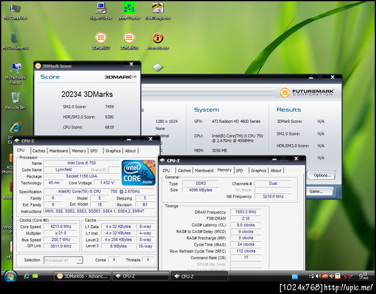Select SPD tab in left CPU-Z
Image resolution: width=376 pixels, height=294 pixels.
[x=94, y=151]
